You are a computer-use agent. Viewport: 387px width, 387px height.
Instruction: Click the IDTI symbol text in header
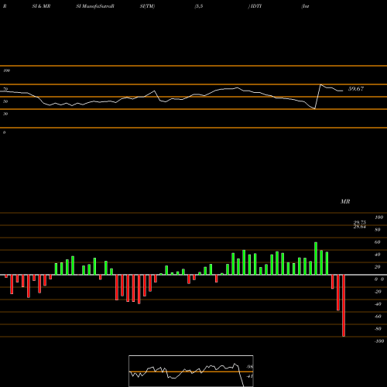(x=256, y=6)
